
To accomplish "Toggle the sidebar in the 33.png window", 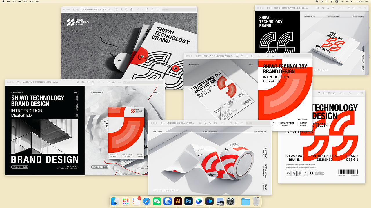I will coord(268,8).
